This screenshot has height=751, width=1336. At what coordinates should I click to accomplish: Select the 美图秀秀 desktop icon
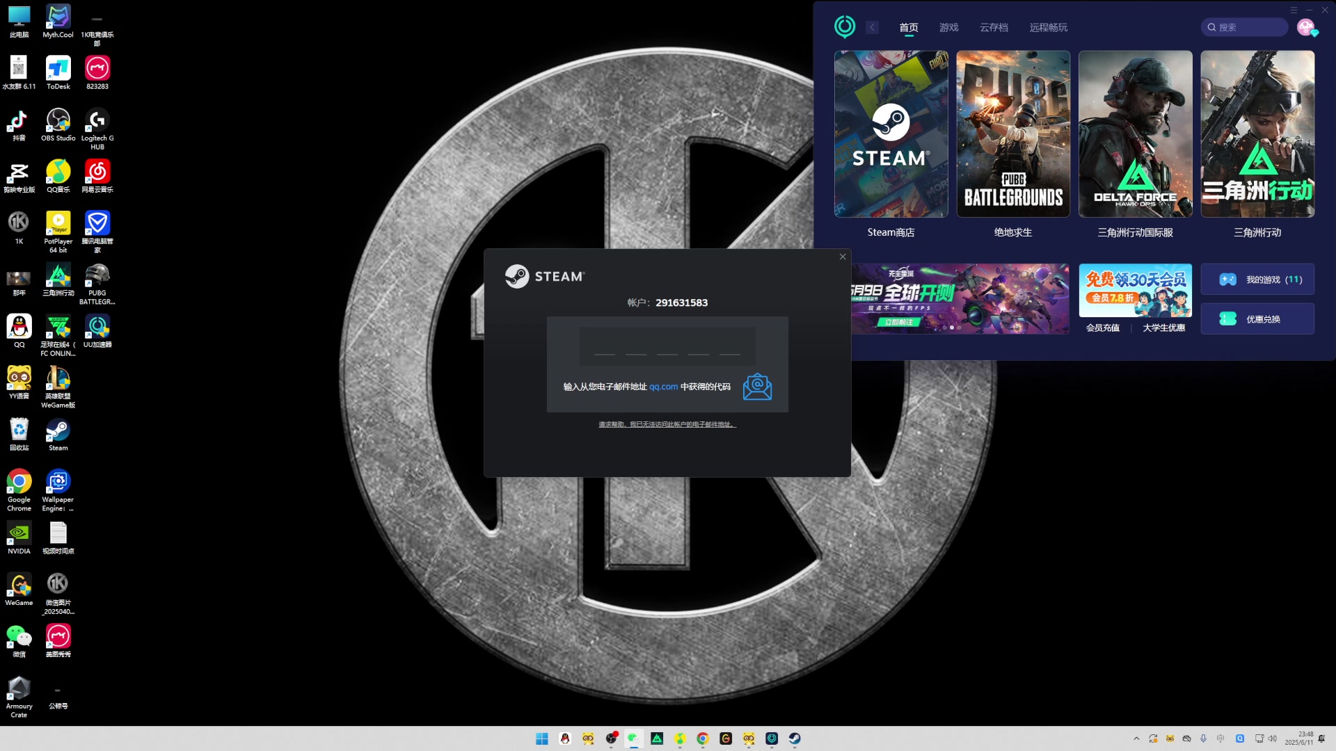[x=58, y=641]
